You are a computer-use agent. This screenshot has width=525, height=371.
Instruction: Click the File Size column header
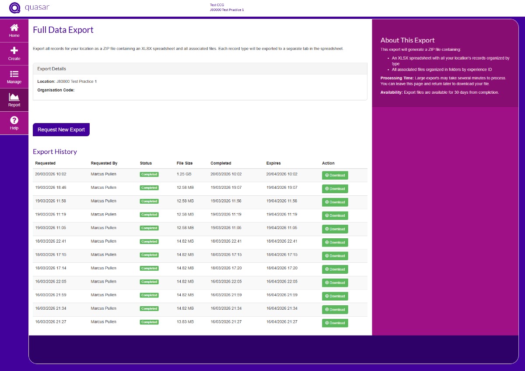click(x=184, y=163)
